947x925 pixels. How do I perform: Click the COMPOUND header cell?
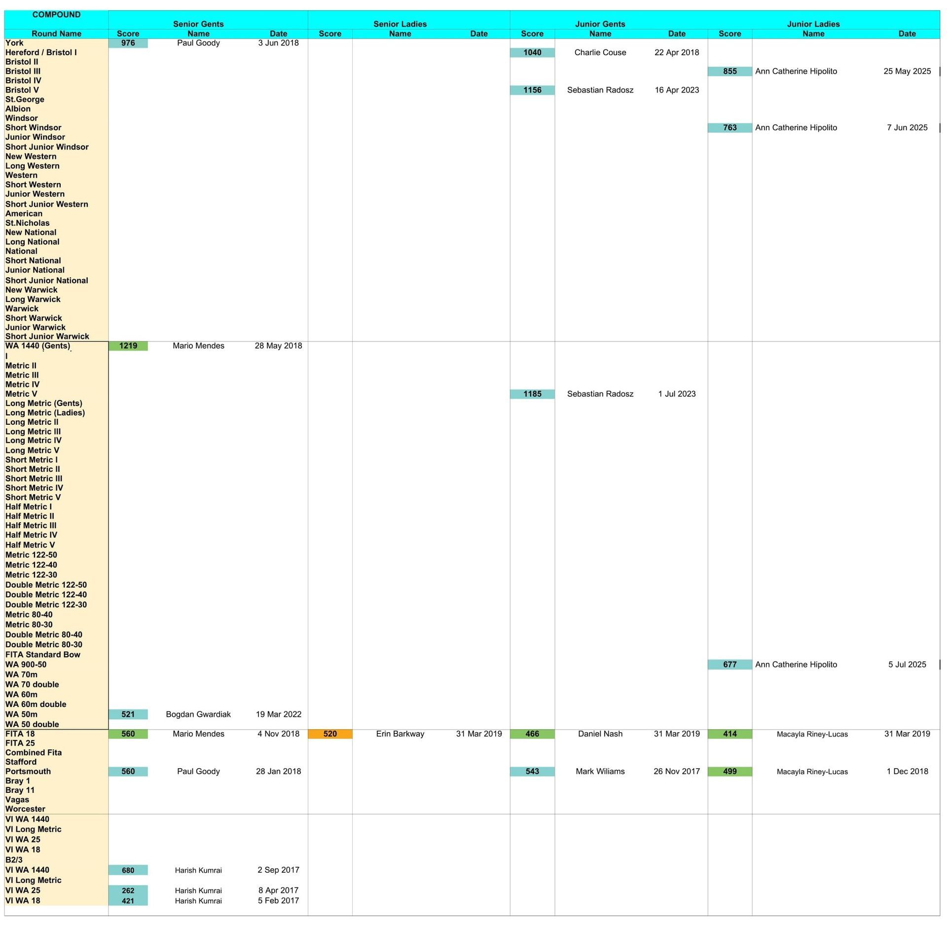click(56, 15)
